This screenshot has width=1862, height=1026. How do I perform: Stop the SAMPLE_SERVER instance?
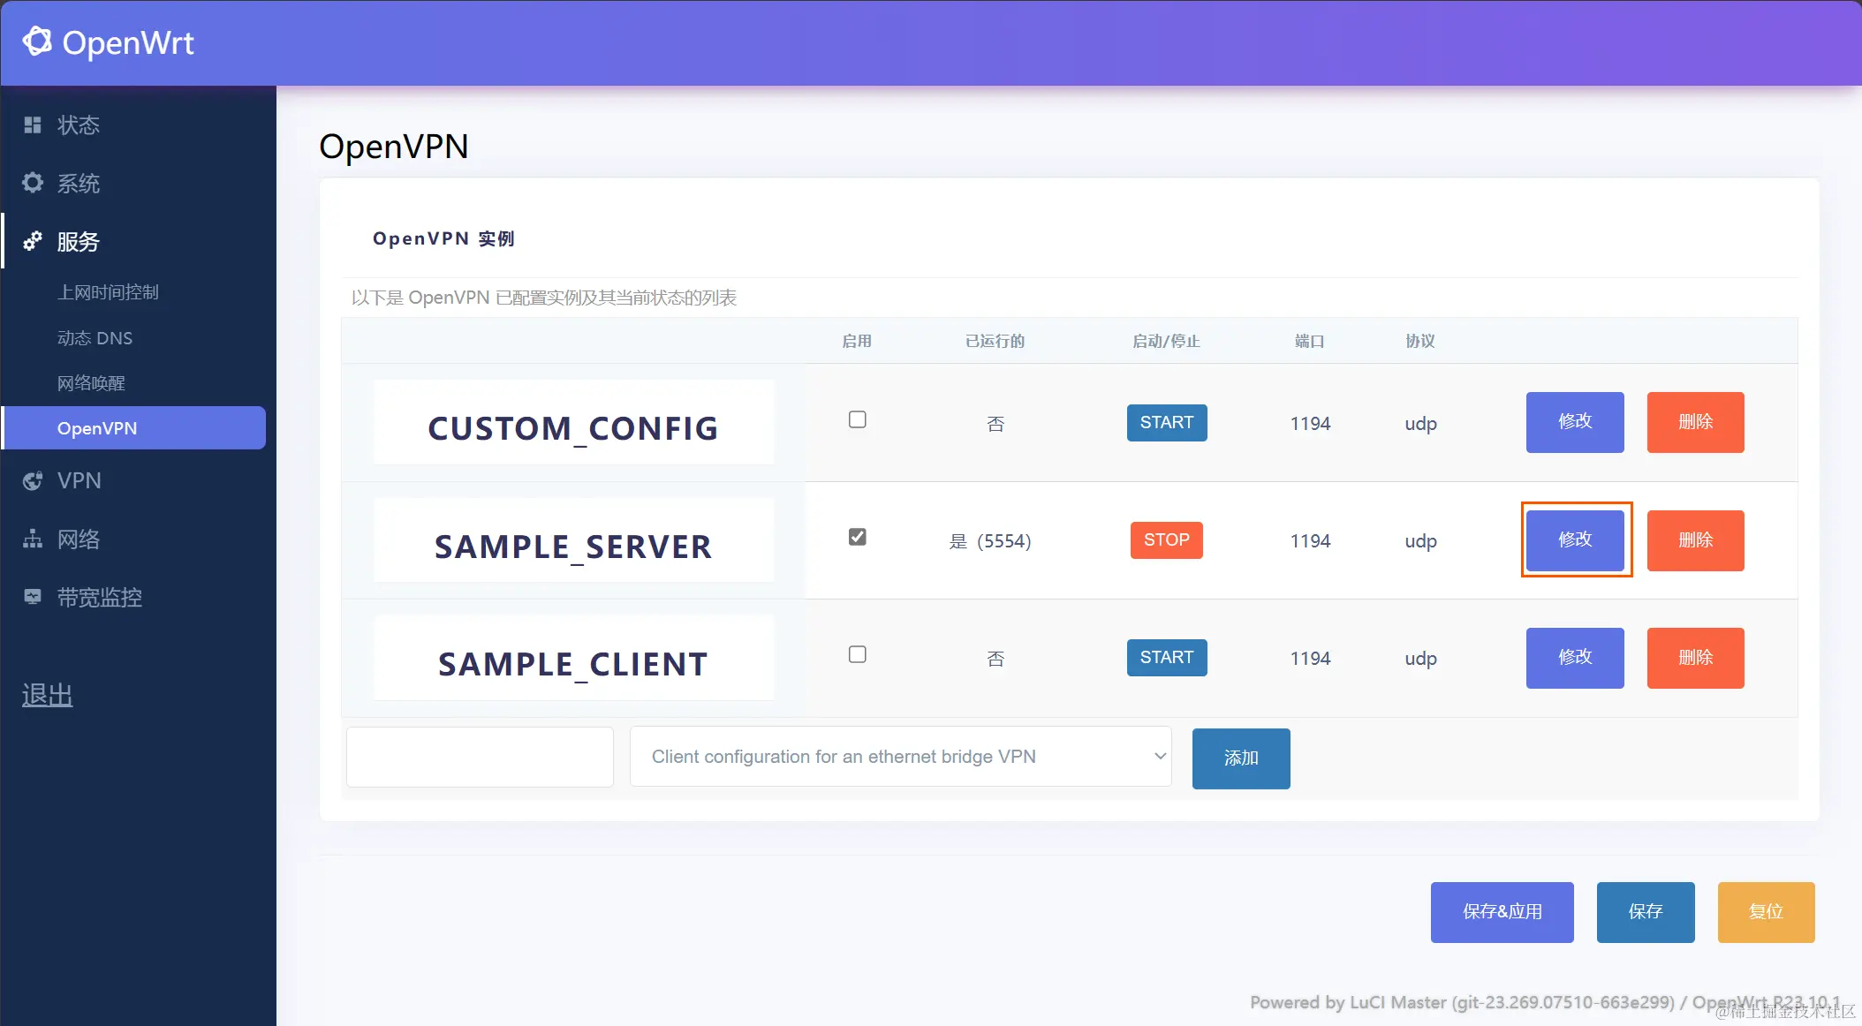pyautogui.click(x=1166, y=539)
